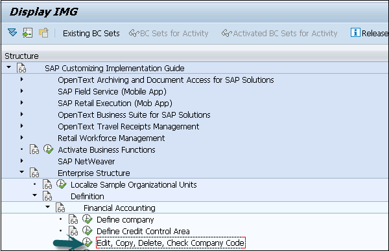This screenshot has height=251, width=389.
Task: Execute Edit, Copy, Delete, Check Company Code icon
Action: click(87, 243)
